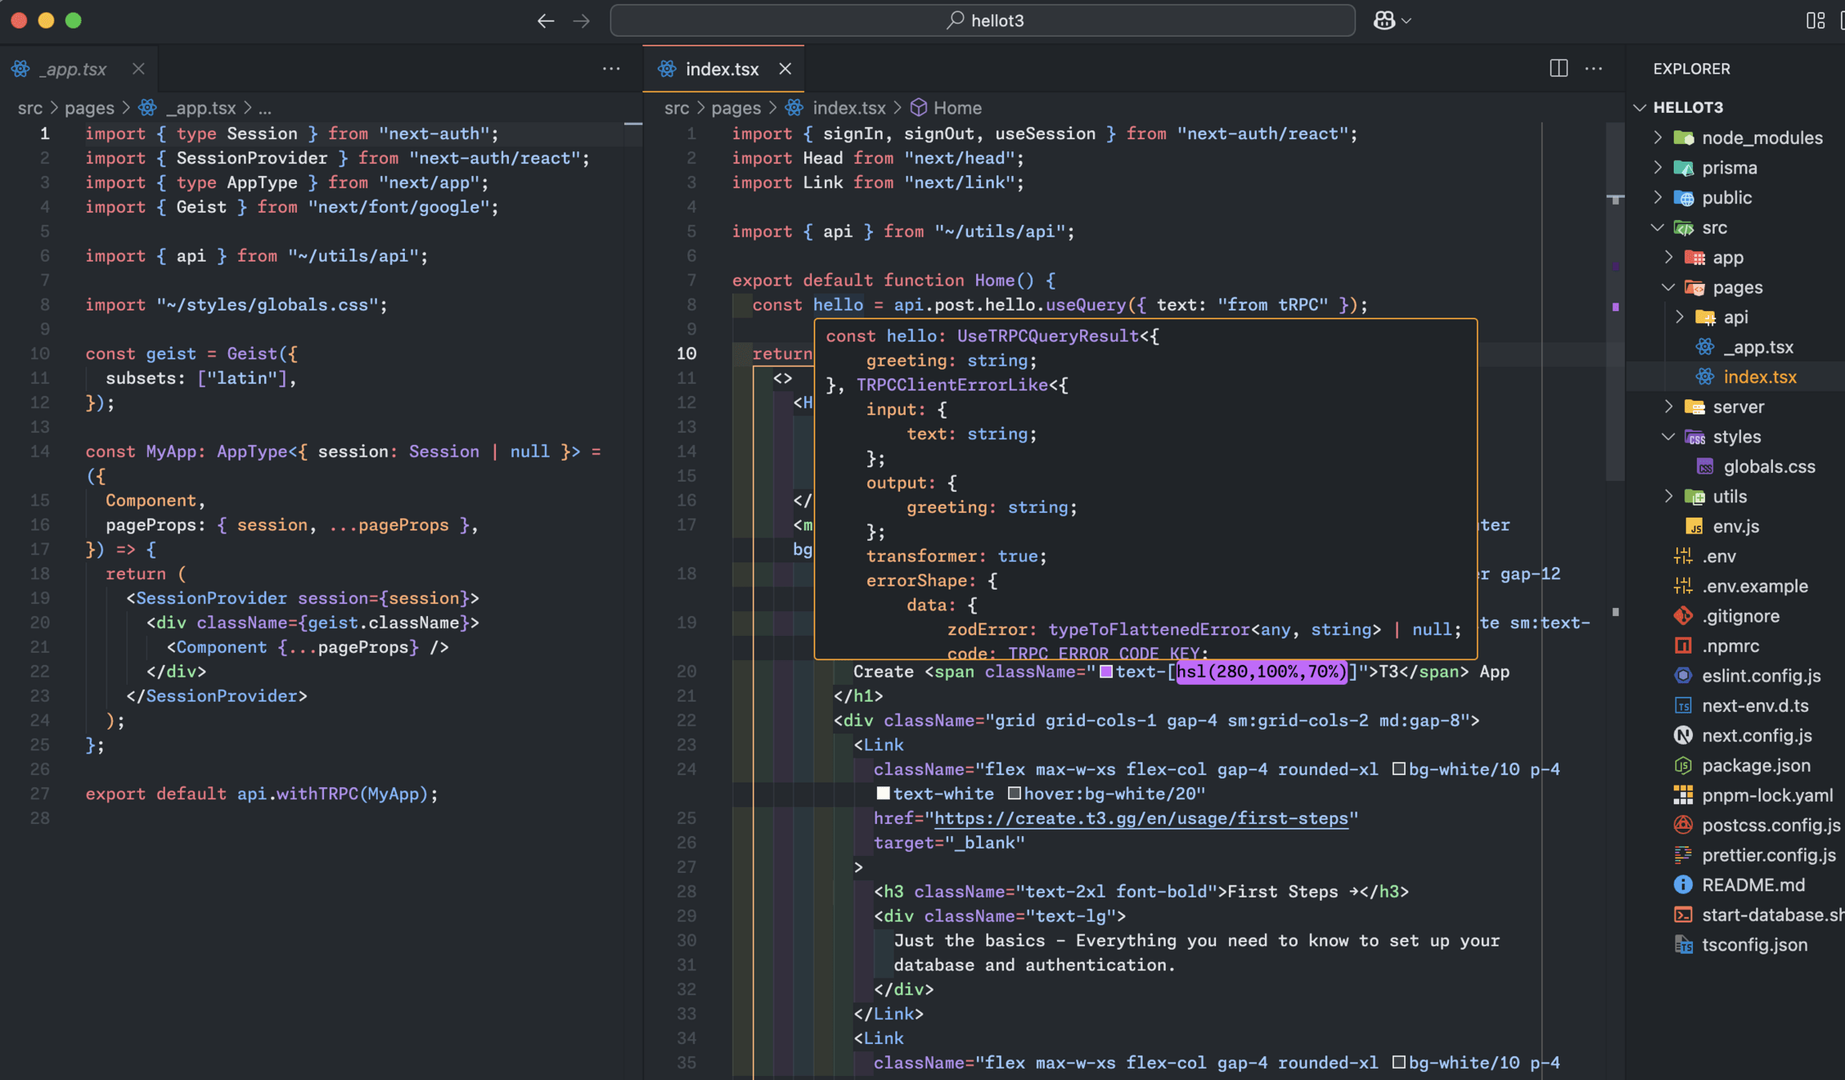1845x1080 pixels.
Task: Click Home in the breadcrumb path
Action: point(957,107)
